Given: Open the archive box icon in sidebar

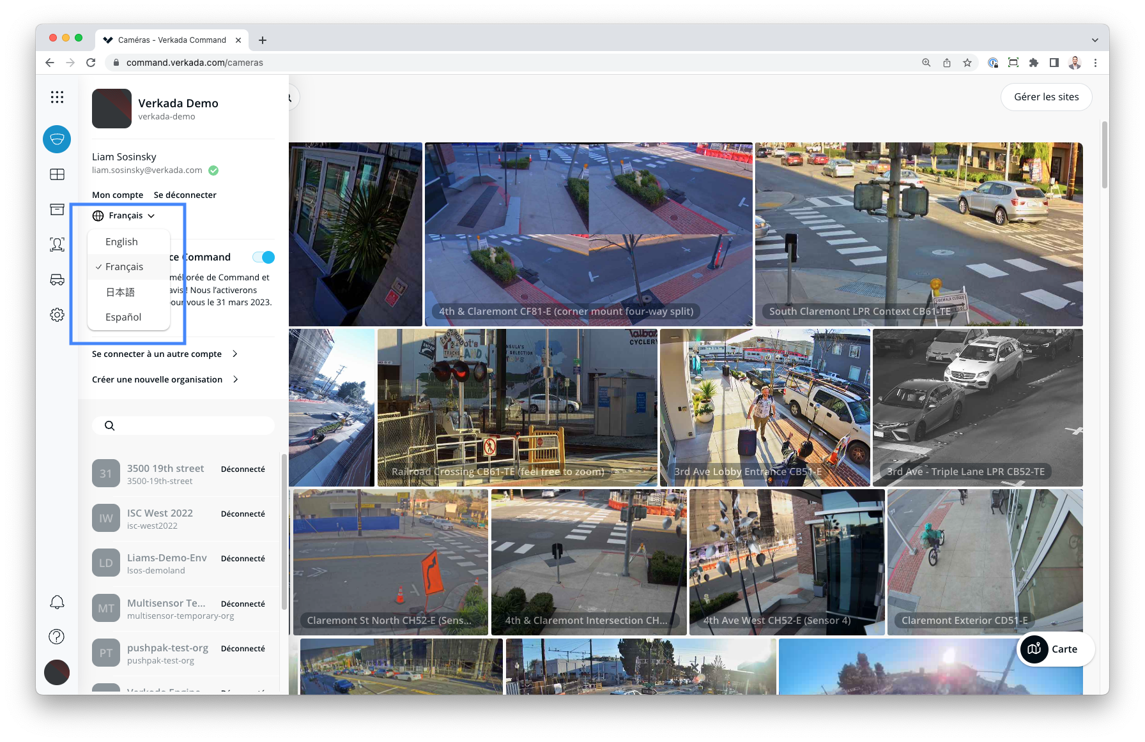Looking at the screenshot, I should pos(57,209).
